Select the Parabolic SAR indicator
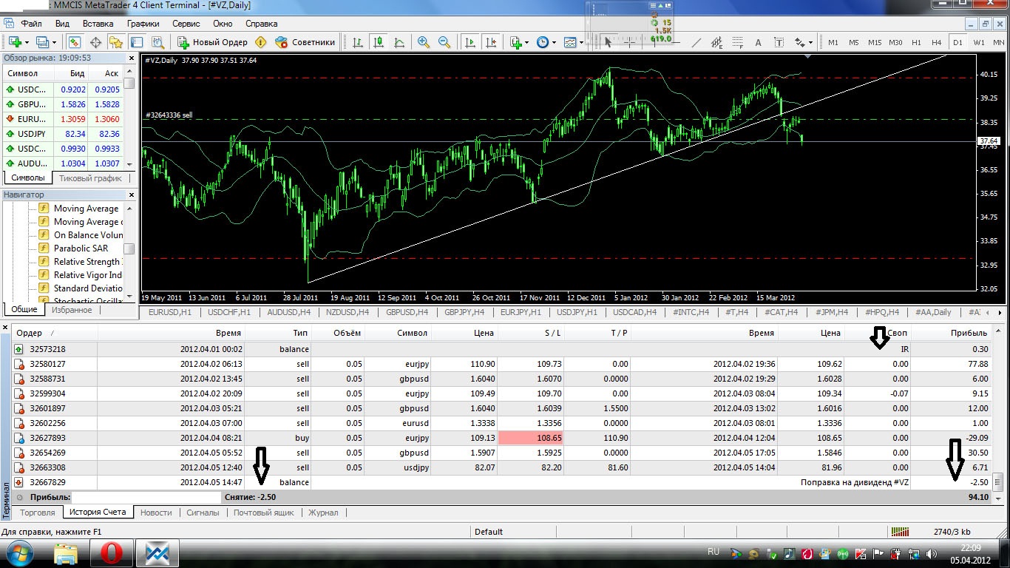This screenshot has height=568, width=1010. (x=81, y=248)
